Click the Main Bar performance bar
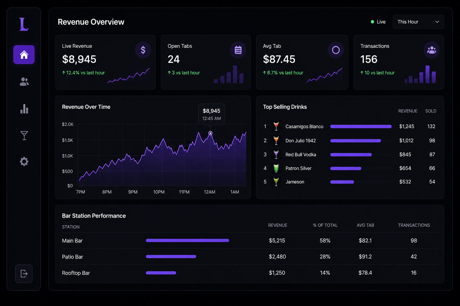This screenshot has width=460, height=306. (x=187, y=240)
